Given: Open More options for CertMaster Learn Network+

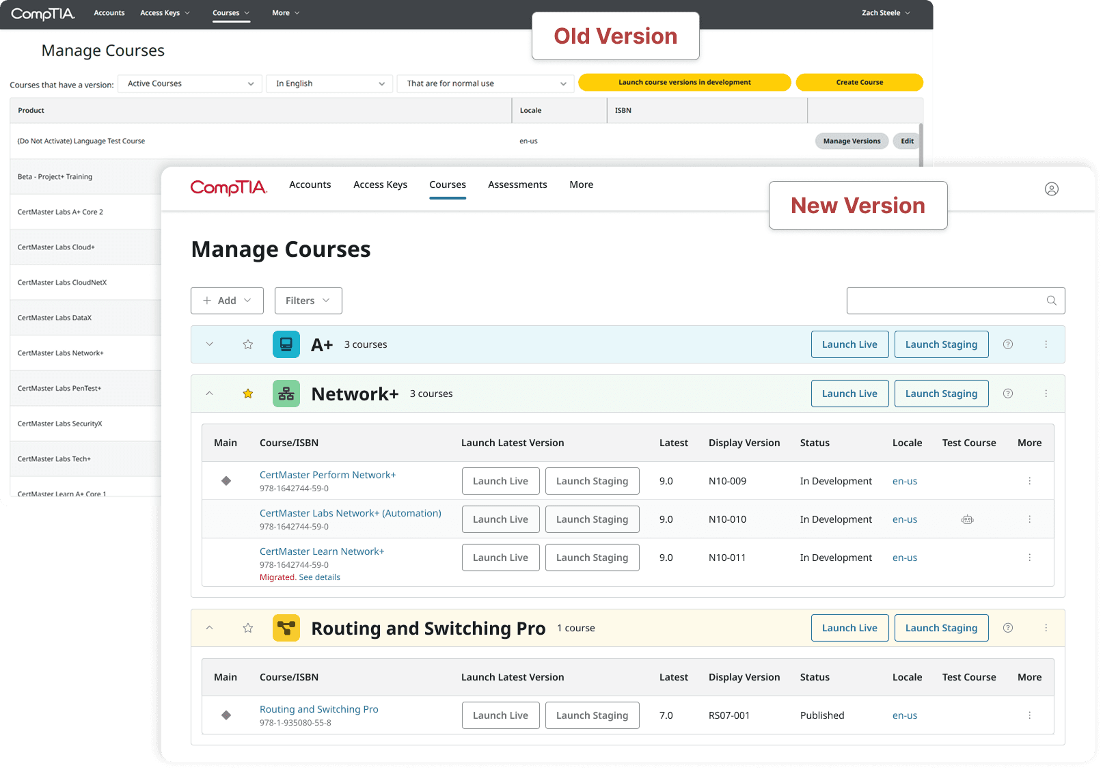Looking at the screenshot, I should (1029, 558).
